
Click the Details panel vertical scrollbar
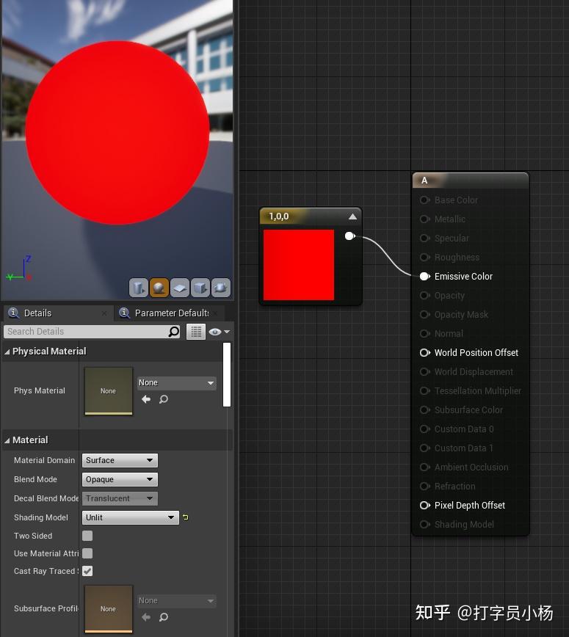click(x=227, y=374)
